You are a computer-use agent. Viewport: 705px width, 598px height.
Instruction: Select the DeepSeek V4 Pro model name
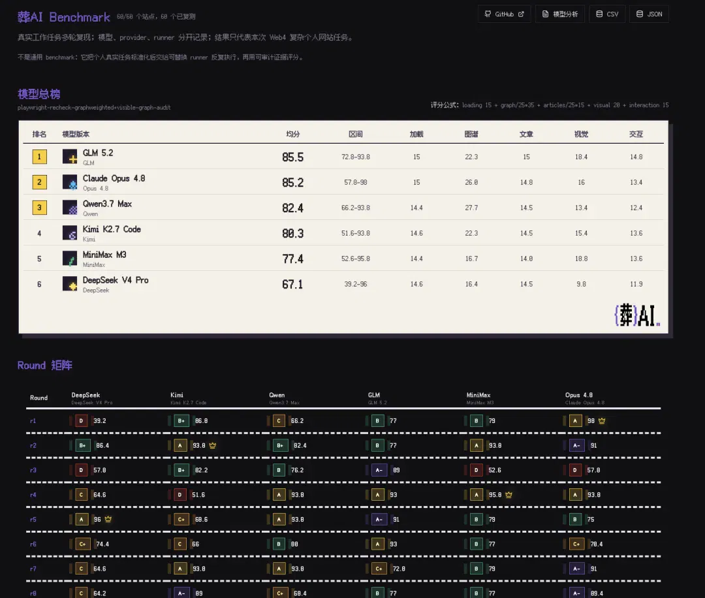(x=116, y=280)
